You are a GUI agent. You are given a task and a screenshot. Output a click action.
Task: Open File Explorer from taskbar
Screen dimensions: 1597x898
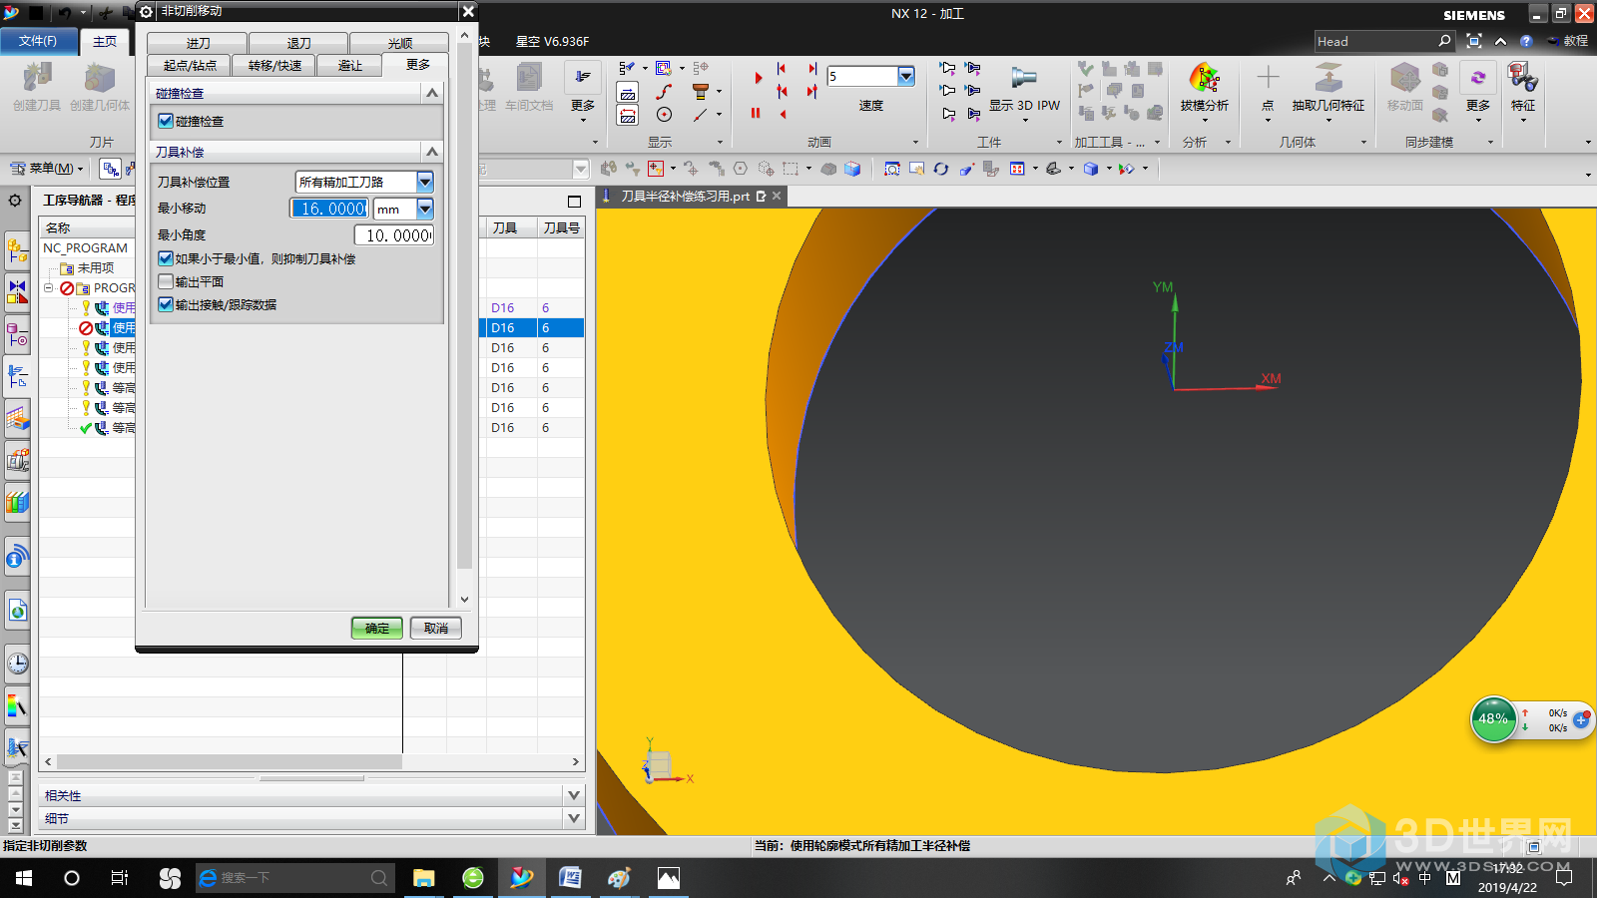pos(424,878)
